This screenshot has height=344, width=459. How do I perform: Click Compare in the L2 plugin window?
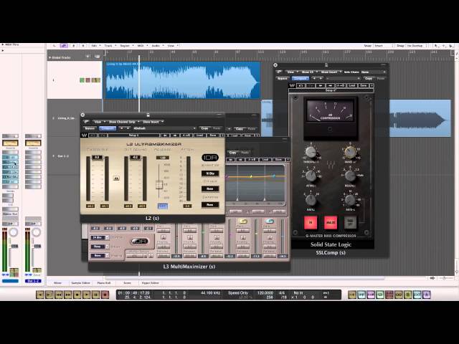point(108,128)
